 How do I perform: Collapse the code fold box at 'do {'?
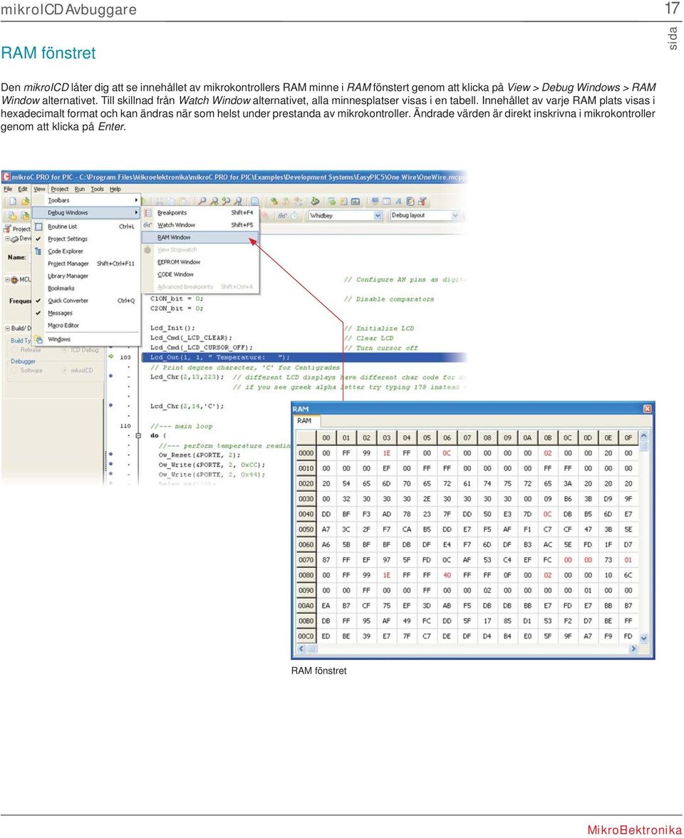click(x=138, y=435)
